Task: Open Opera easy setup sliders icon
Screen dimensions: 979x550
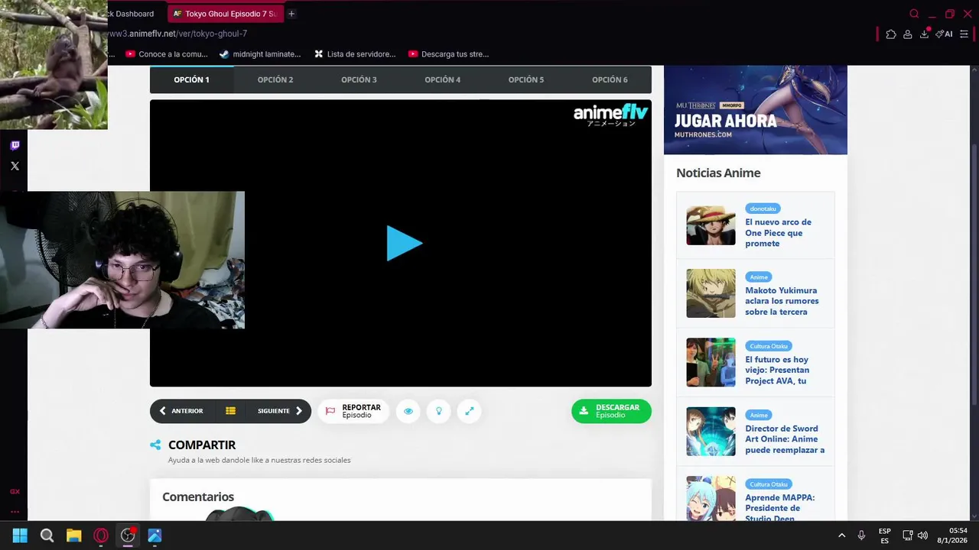Action: pyautogui.click(x=964, y=34)
